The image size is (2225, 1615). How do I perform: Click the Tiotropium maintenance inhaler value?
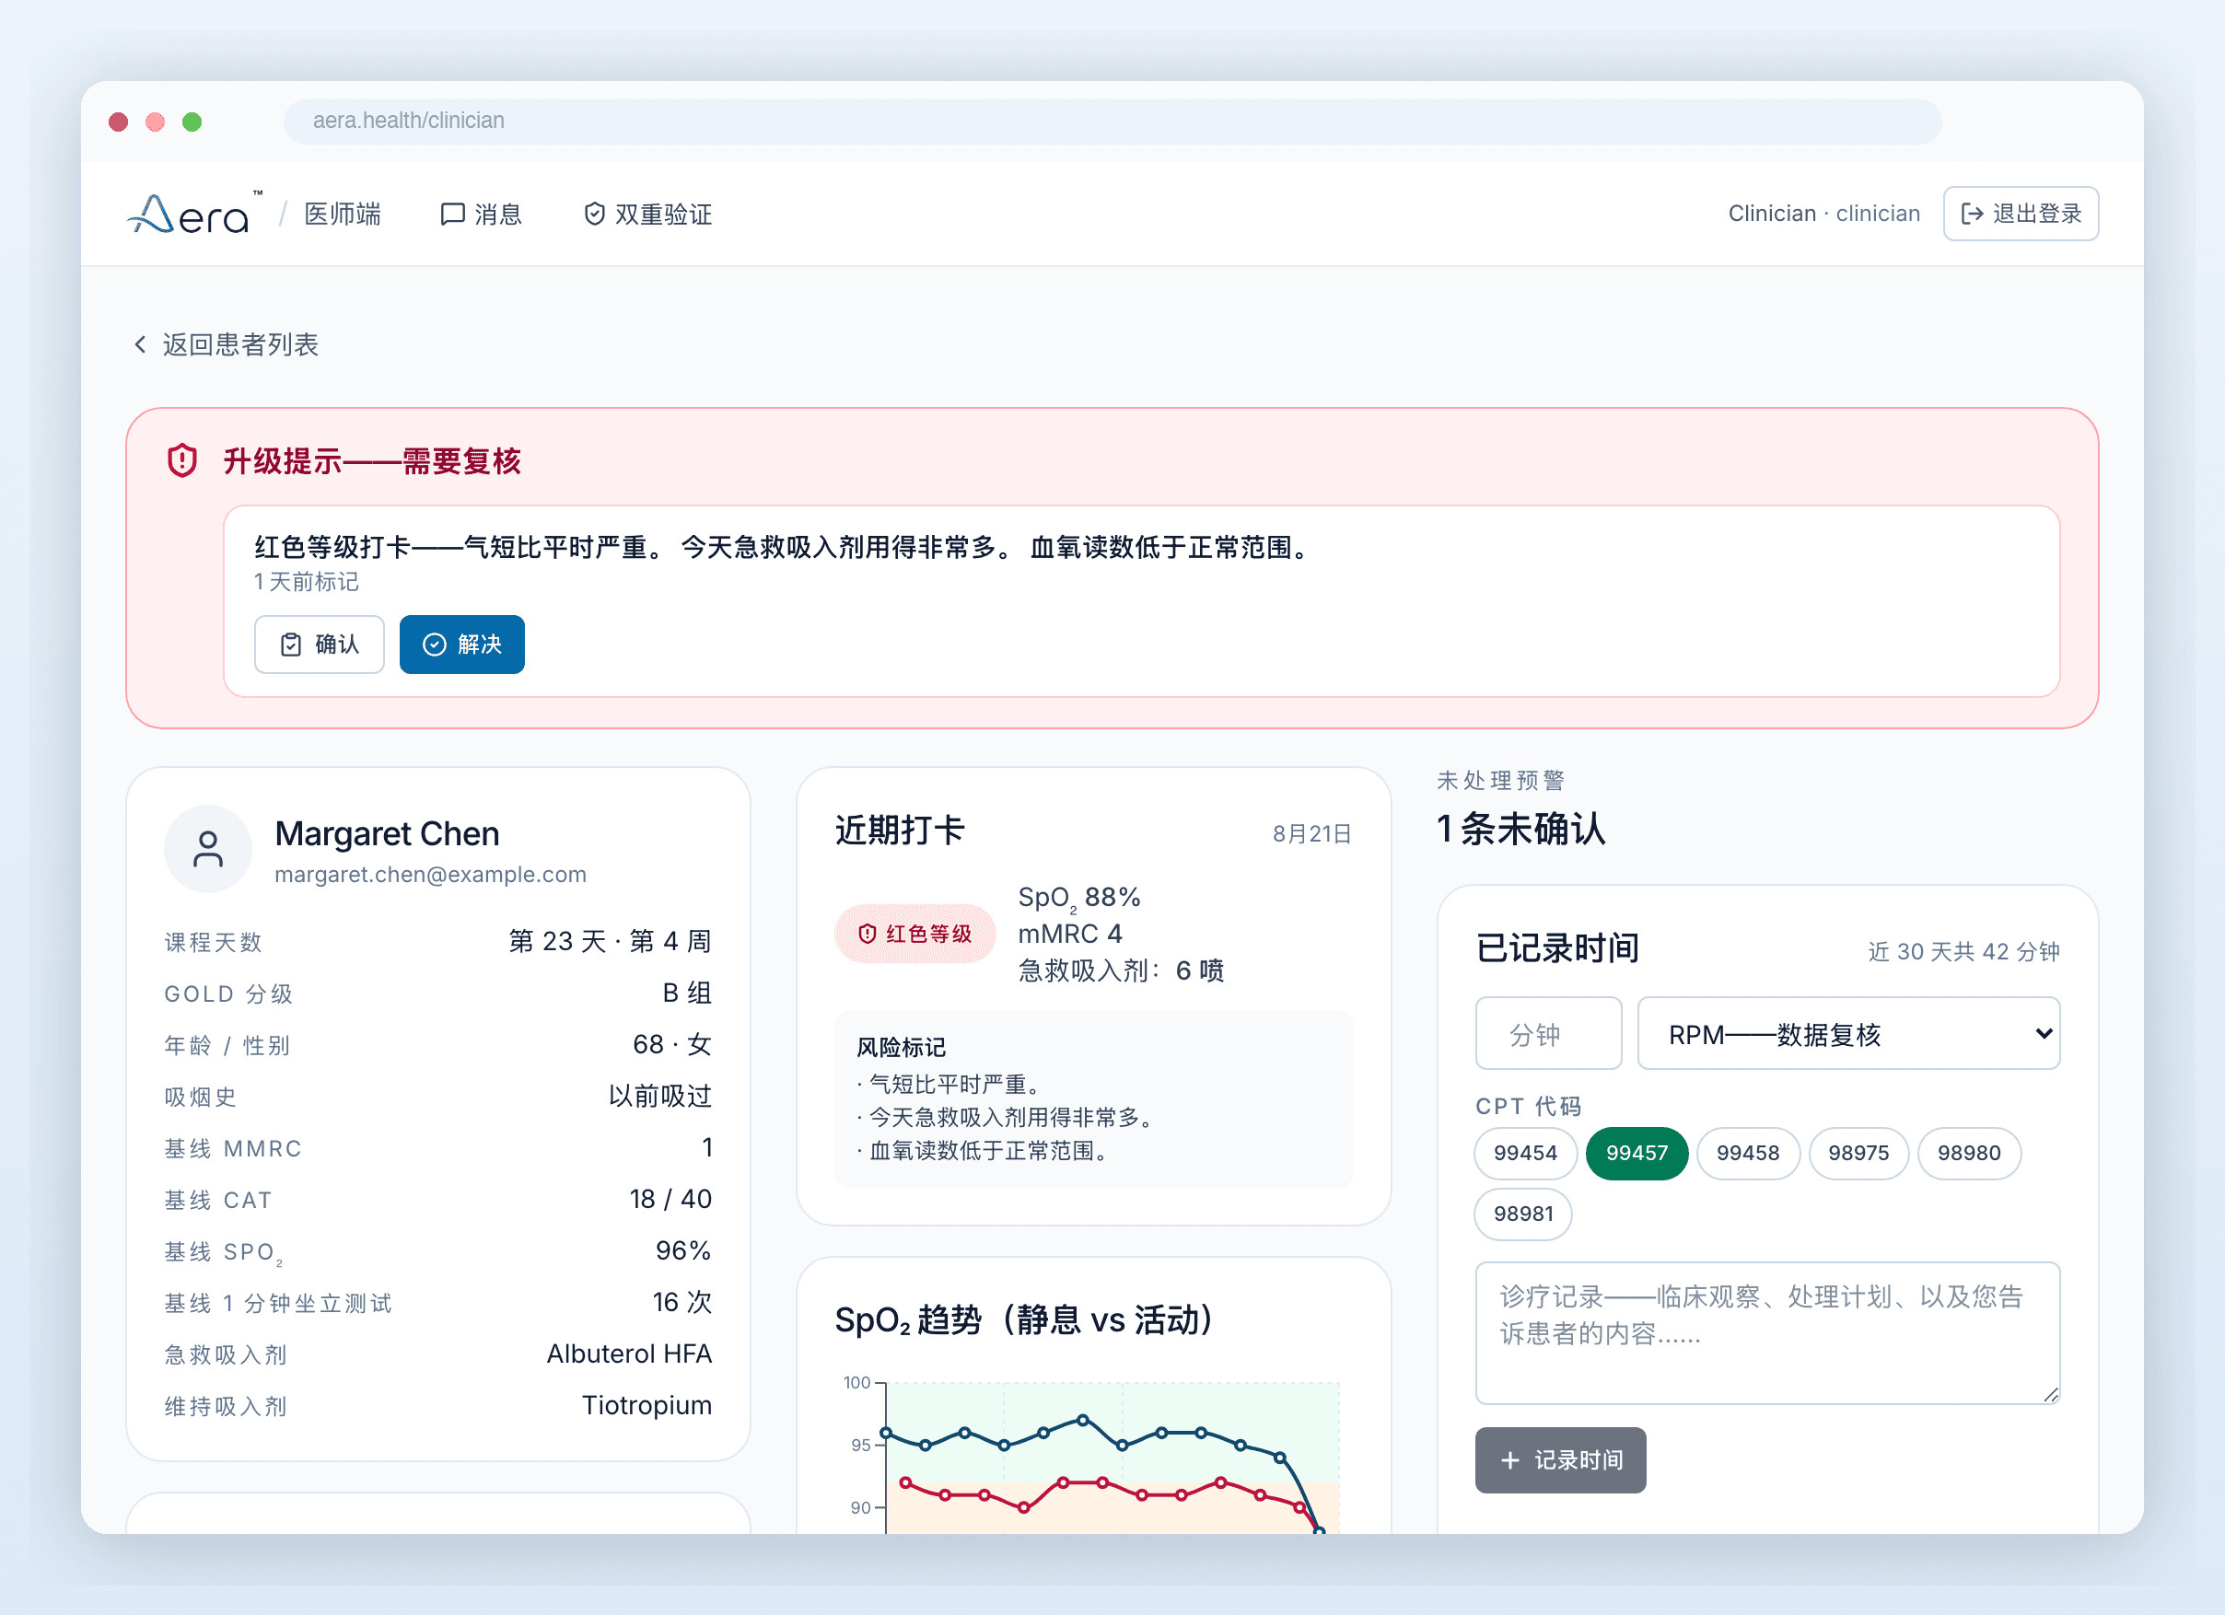(647, 1405)
